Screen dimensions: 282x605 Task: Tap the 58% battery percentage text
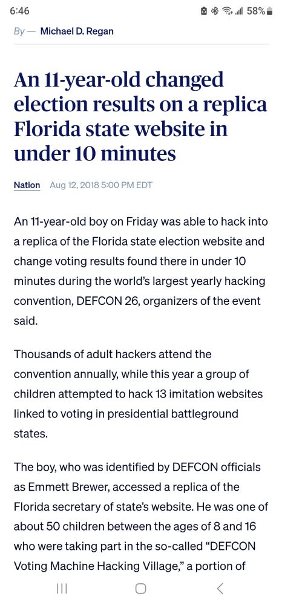256,11
